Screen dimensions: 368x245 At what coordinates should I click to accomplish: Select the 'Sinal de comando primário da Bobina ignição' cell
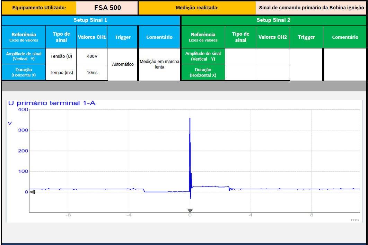tap(312, 8)
